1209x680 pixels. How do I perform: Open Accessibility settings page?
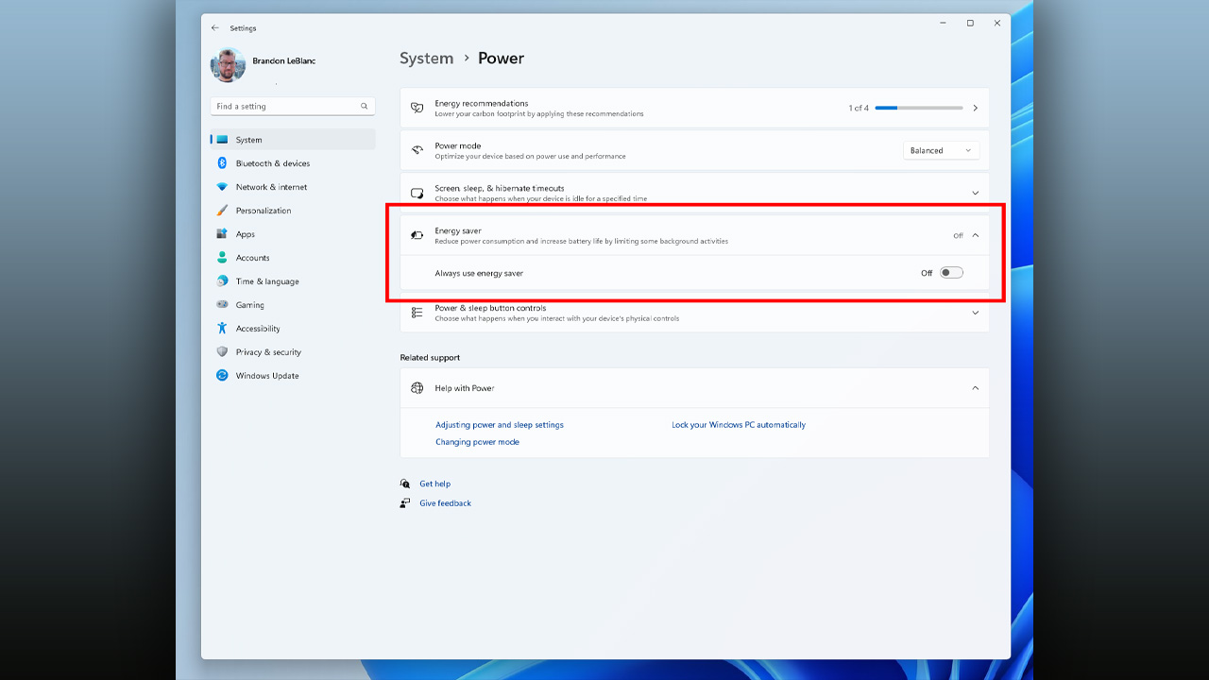[x=293, y=329]
